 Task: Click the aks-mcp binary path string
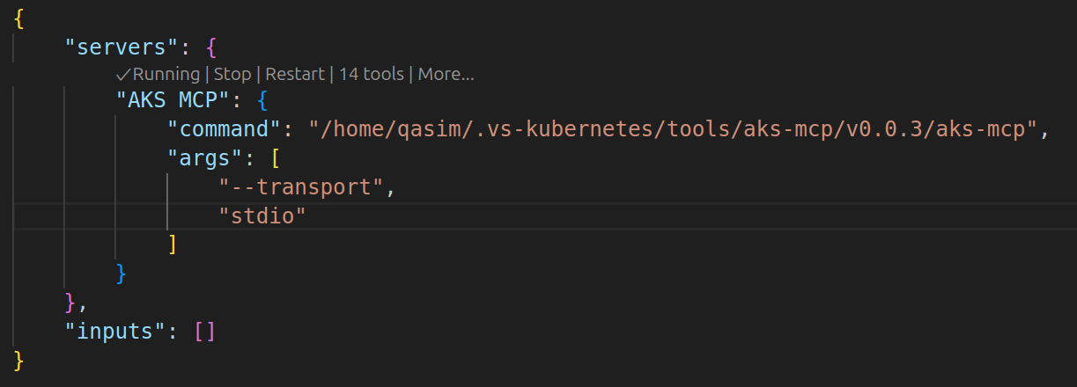pyautogui.click(x=674, y=129)
